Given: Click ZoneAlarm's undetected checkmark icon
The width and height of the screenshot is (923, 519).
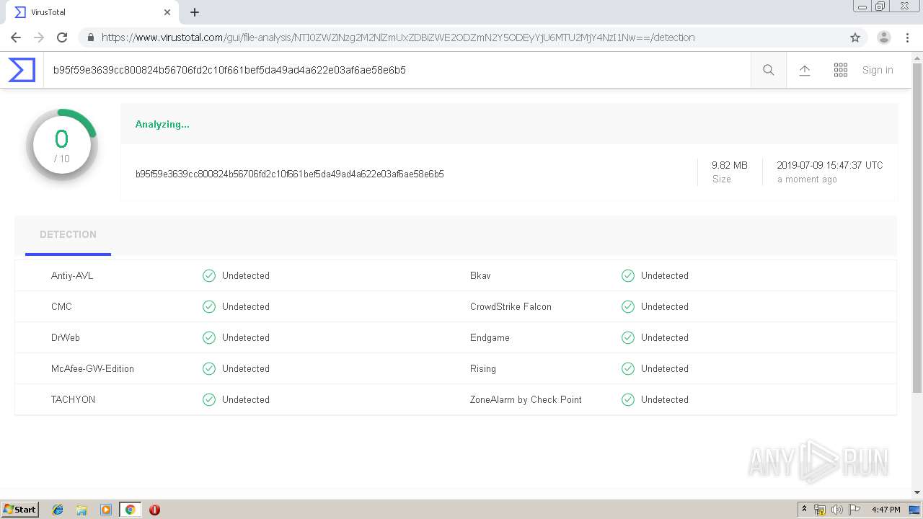Looking at the screenshot, I should click(x=628, y=399).
